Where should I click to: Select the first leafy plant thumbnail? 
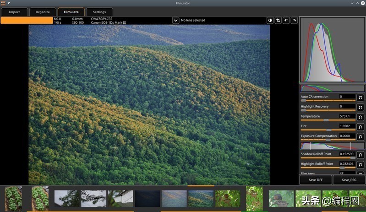[x=13, y=198]
